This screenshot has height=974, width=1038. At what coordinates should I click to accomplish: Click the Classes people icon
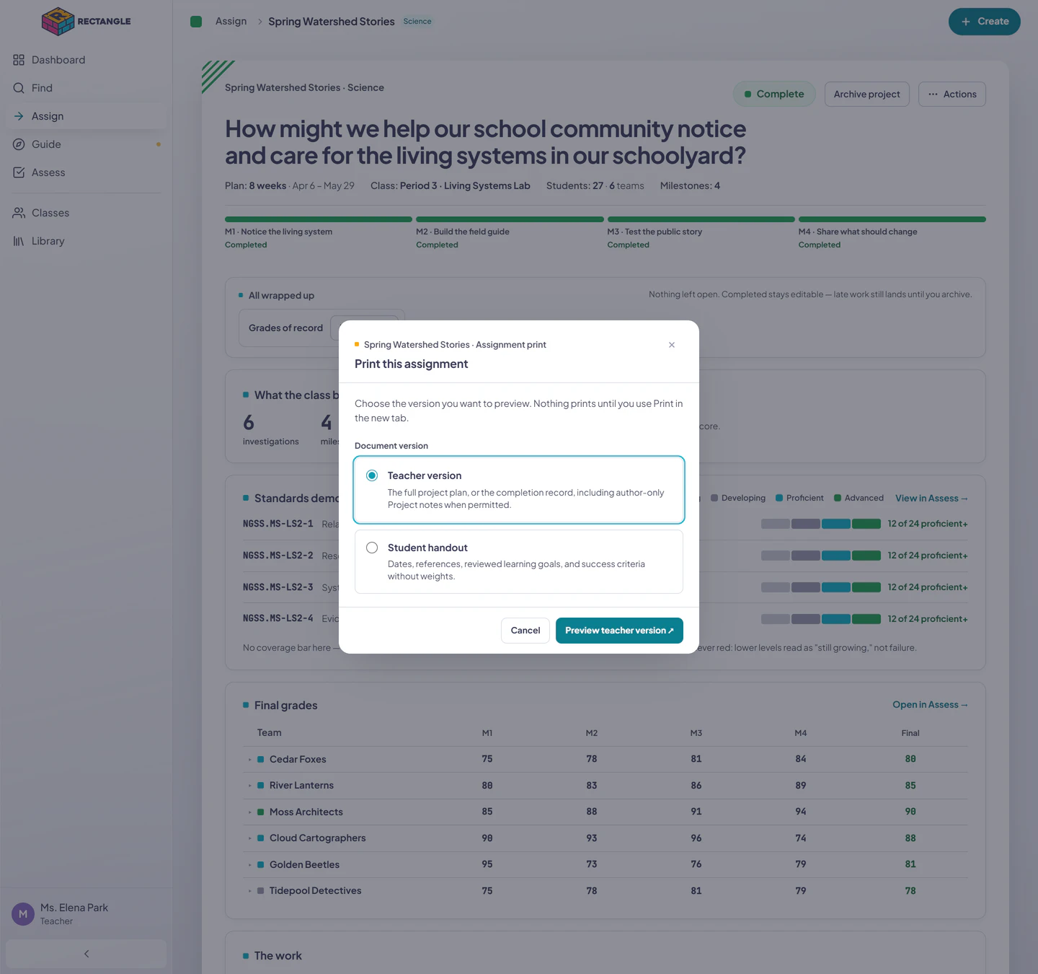[x=19, y=213]
